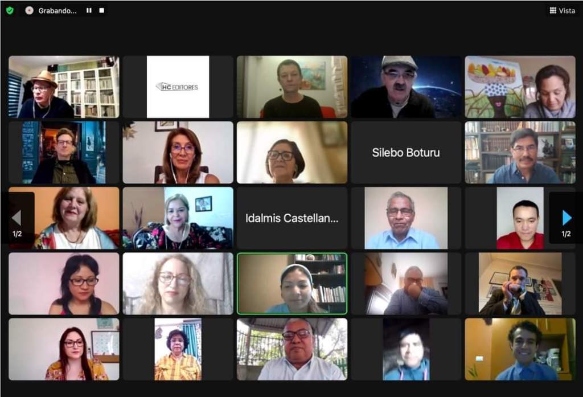Select the smiling man in yellow kitchen tile

click(520, 349)
